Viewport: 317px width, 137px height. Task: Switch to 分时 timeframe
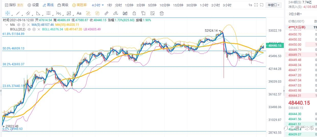[x=118, y=5]
